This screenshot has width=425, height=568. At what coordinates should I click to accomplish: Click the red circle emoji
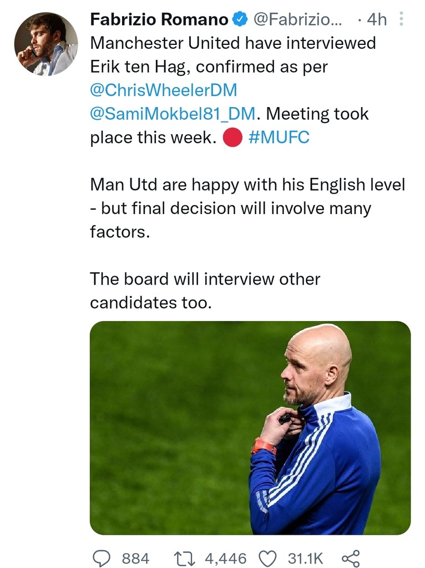point(232,138)
